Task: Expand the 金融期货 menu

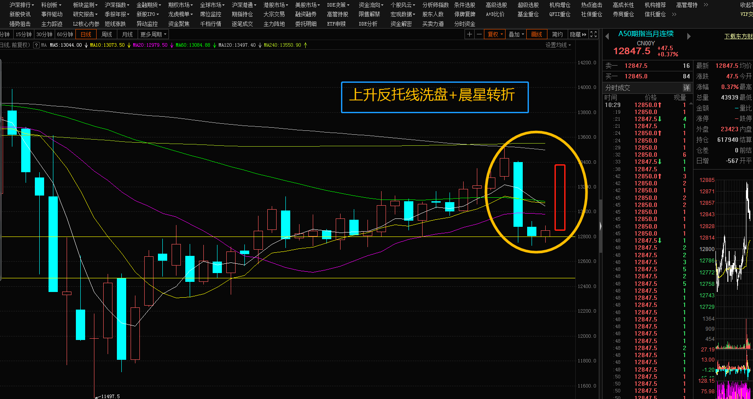Action: 149,5
